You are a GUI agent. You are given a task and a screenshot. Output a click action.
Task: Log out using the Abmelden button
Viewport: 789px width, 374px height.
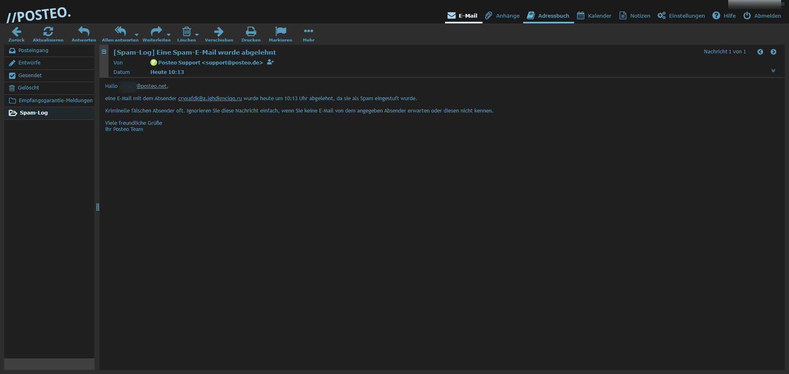pos(762,16)
